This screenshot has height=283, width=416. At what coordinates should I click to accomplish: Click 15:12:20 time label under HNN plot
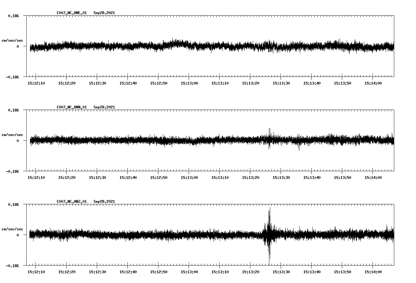67,178
